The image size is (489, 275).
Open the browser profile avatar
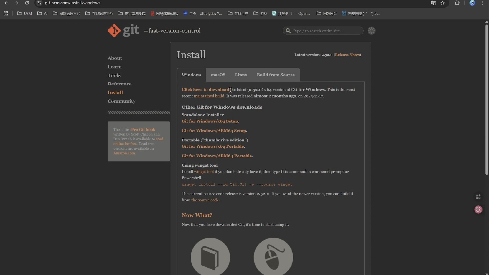click(472, 3)
